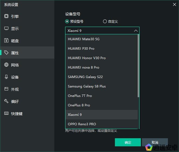Select highlighted Xiaomi 9 list option
This screenshot has height=152, width=179.
coord(102,115)
